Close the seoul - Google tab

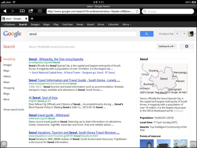pos(26,18)
